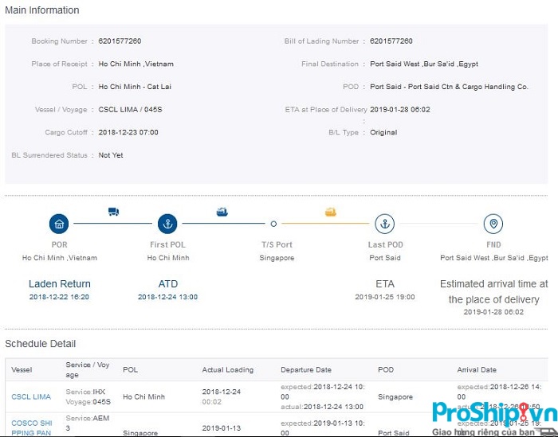Click the 'Schedule Detail' heading
This screenshot has width=558, height=437.
[x=40, y=344]
